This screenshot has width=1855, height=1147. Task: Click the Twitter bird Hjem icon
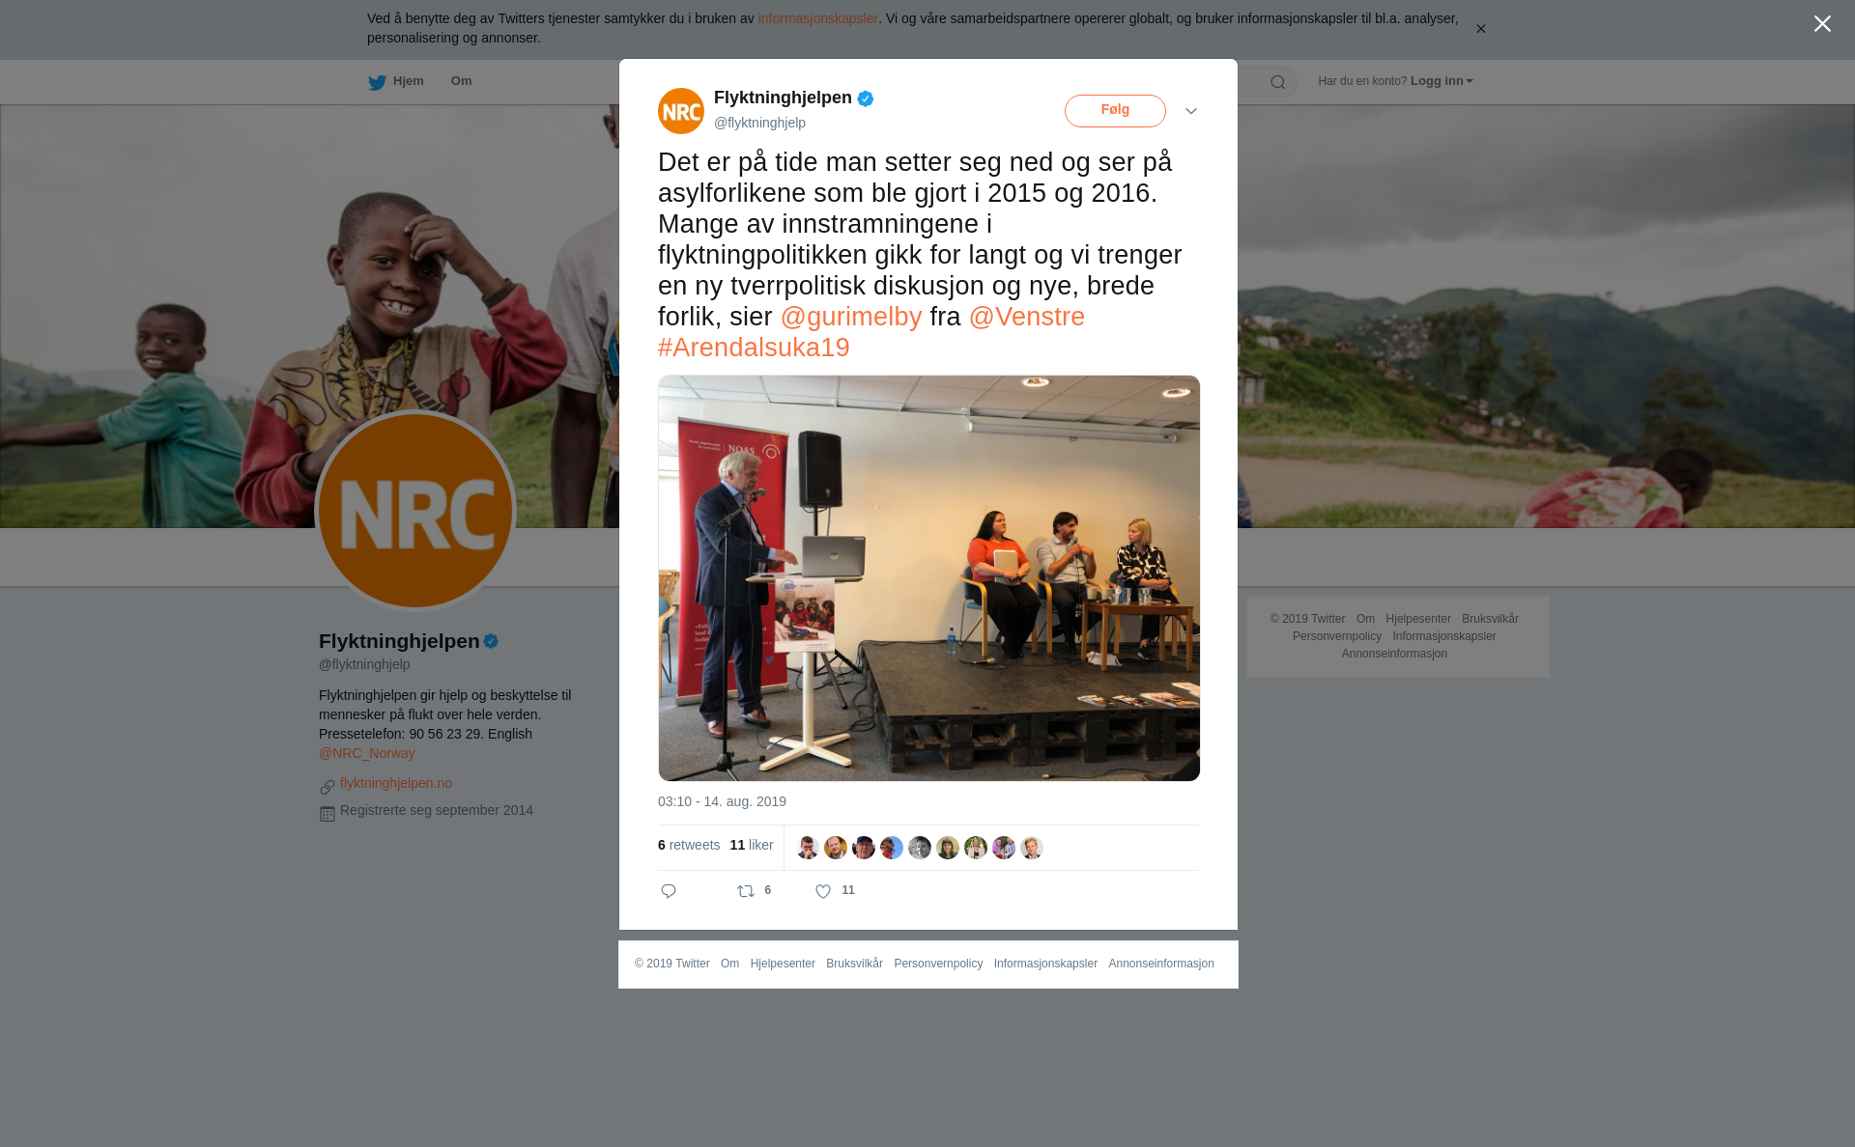coord(377,82)
